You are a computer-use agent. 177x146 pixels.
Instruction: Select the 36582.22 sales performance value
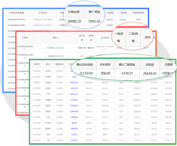(74, 21)
